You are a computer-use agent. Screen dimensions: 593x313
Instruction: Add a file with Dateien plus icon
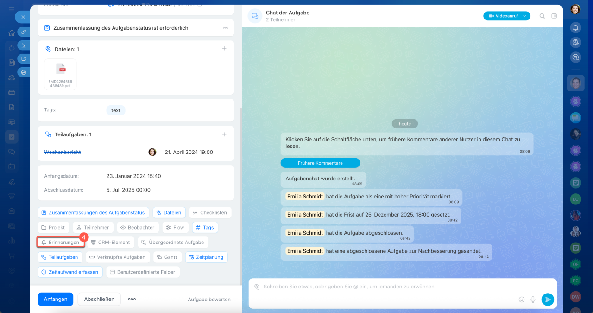(224, 48)
